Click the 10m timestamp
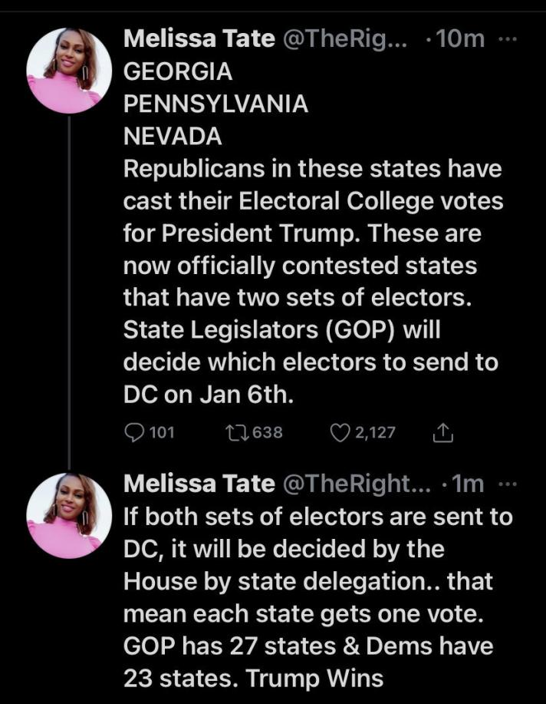This screenshot has width=546, height=704. coord(459,38)
